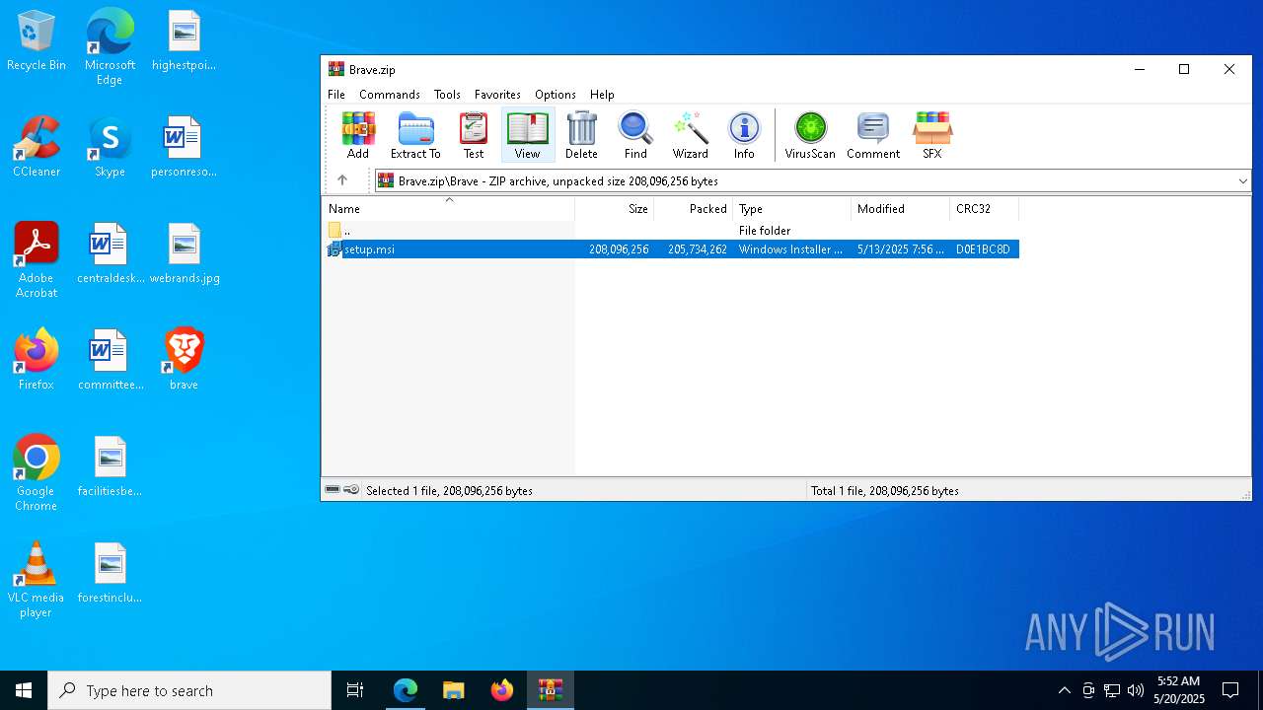The height and width of the screenshot is (710, 1263).
Task: Open the Comment tool
Action: (x=873, y=135)
